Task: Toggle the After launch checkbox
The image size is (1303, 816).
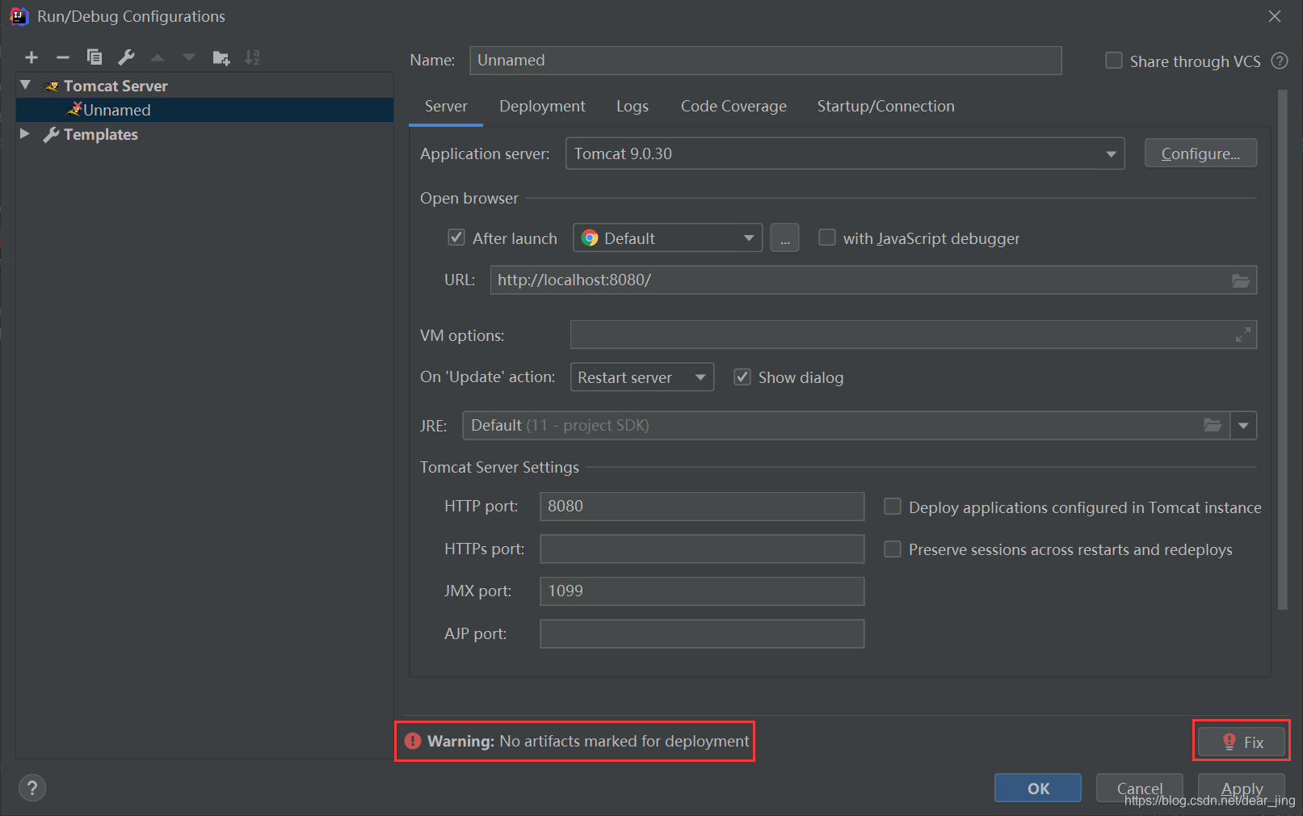Action: 456,238
